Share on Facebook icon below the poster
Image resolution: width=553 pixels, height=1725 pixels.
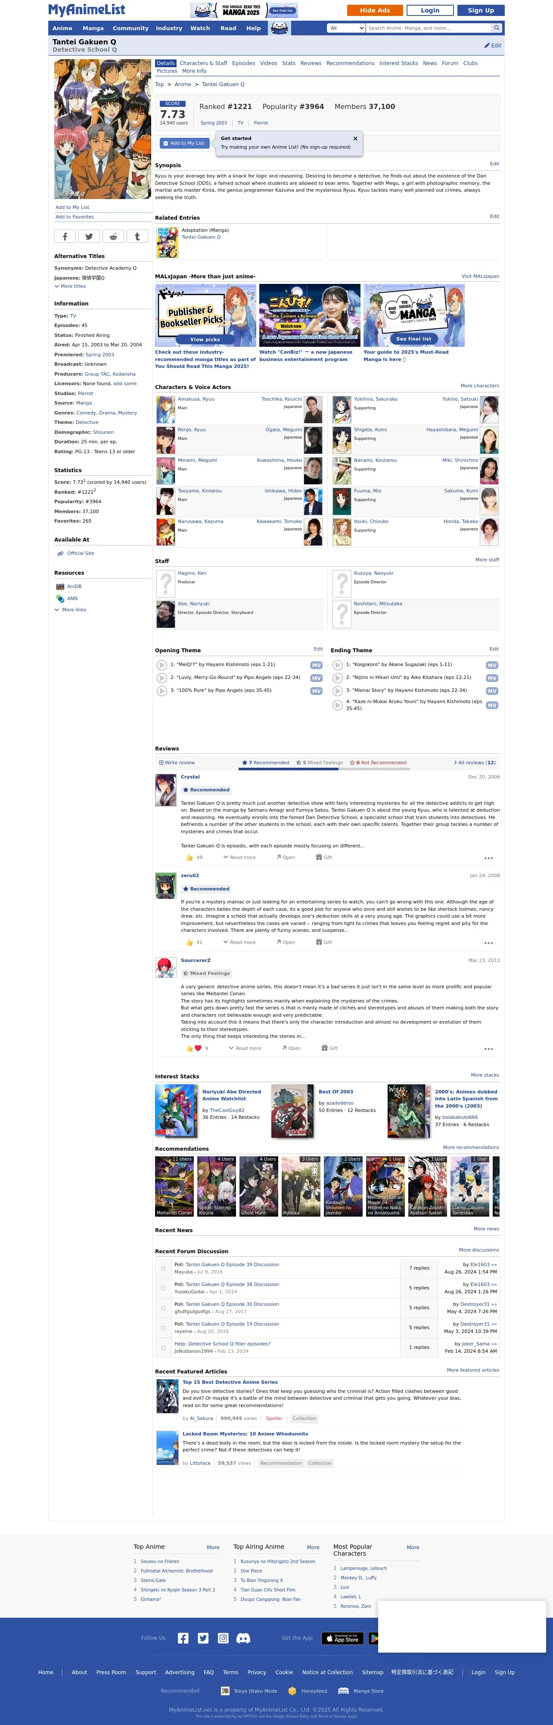click(x=65, y=237)
